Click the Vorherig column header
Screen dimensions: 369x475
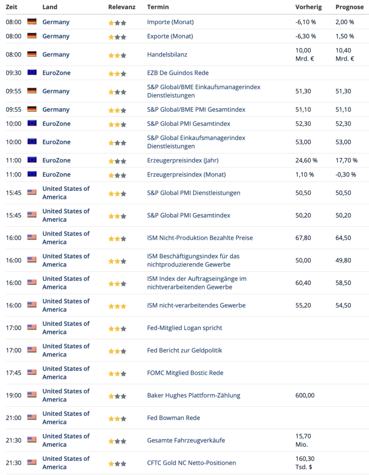click(308, 7)
